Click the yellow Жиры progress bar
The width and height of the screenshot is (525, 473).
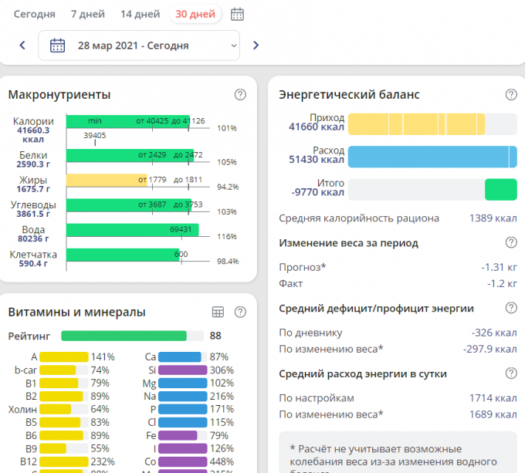point(107,180)
